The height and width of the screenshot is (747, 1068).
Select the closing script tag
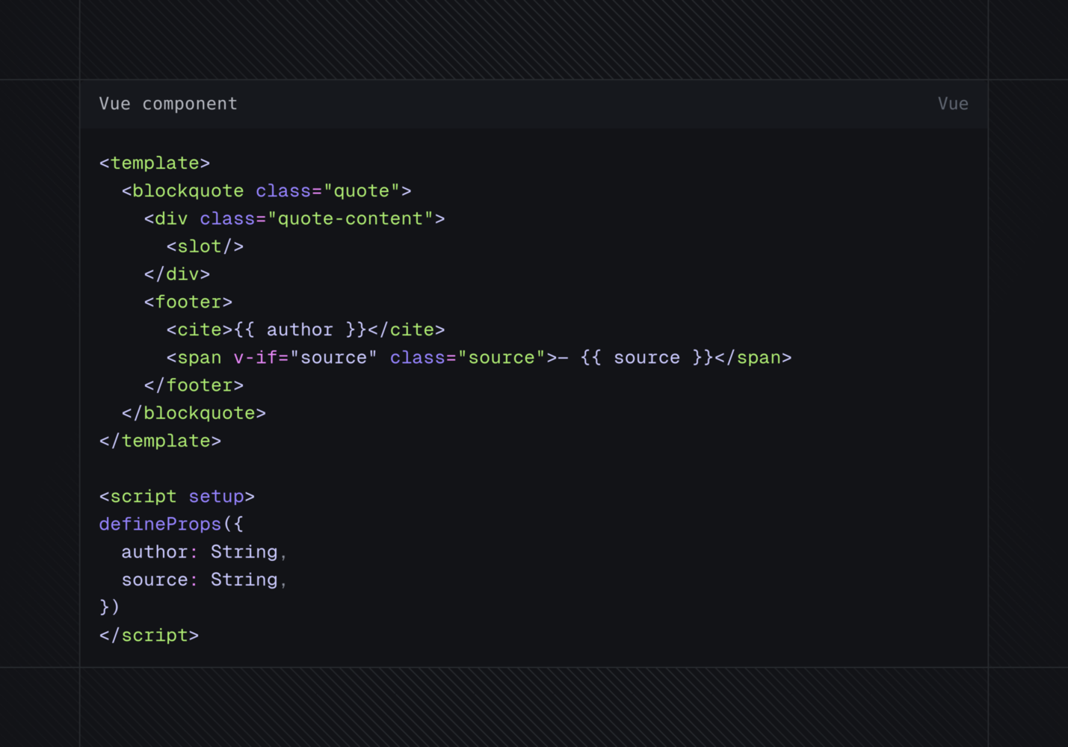[x=149, y=635]
